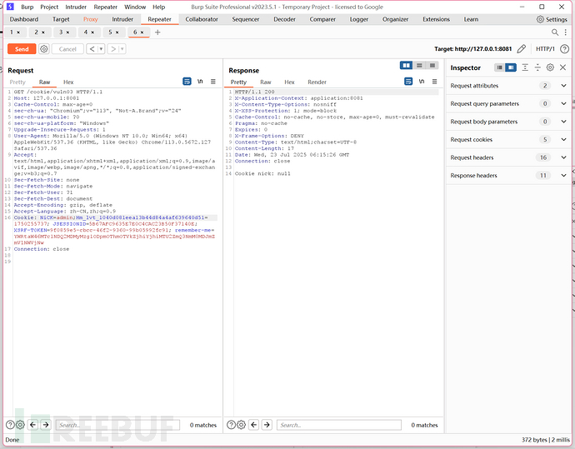The height and width of the screenshot is (449, 575).
Task: Go to next match in response search
Action: tap(267, 425)
